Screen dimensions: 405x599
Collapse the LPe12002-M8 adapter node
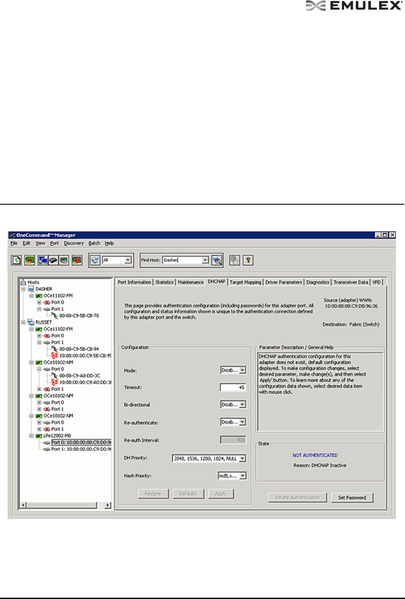[32, 436]
